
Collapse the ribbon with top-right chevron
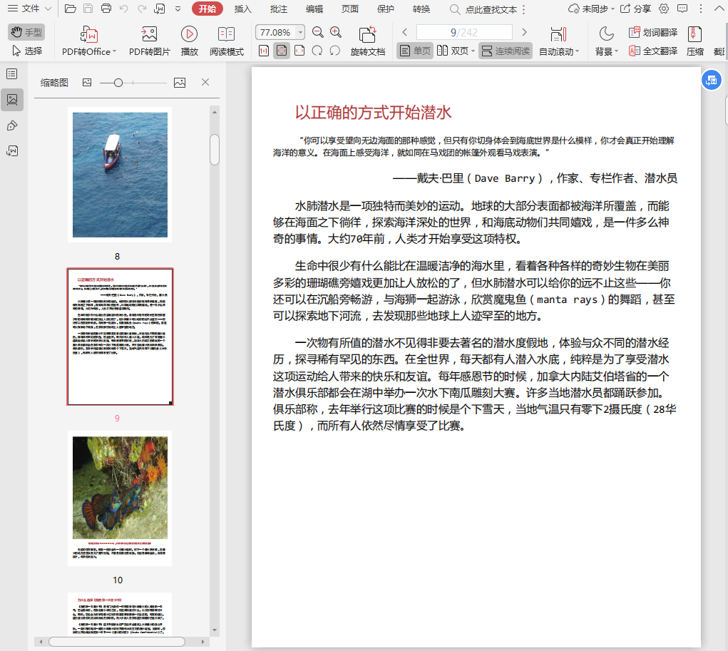point(718,9)
